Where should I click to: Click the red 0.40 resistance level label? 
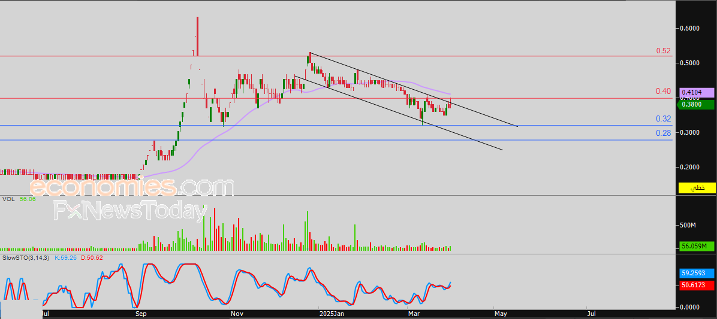tap(664, 92)
